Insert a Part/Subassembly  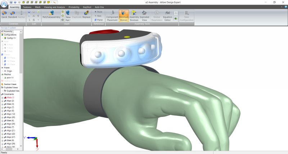pos(51,14)
